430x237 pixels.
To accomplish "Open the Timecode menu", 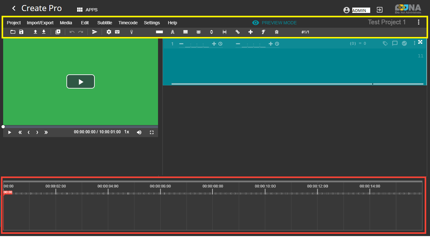I will (x=128, y=23).
